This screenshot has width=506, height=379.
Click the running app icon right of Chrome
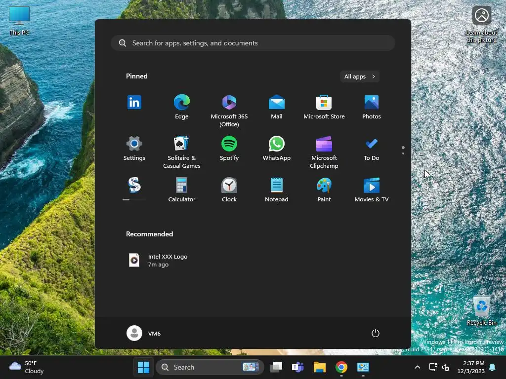(x=363, y=367)
